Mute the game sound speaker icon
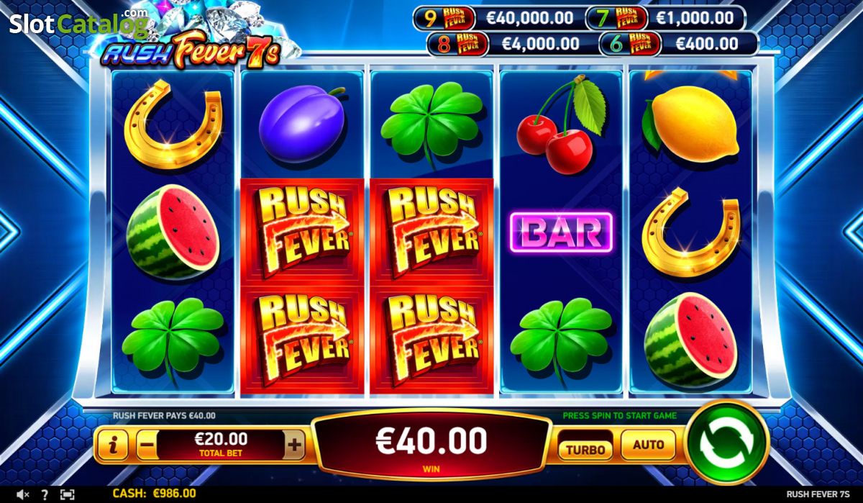Image resolution: width=863 pixels, height=503 pixels. [22, 494]
